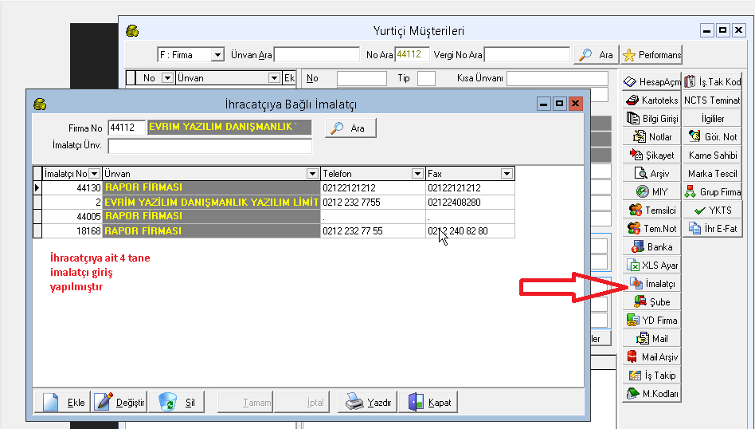755x429 pixels.
Task: Open the Mail Arşiv button
Action: (651, 357)
